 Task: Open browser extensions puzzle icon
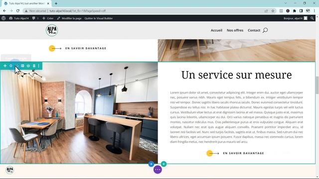(295, 11)
